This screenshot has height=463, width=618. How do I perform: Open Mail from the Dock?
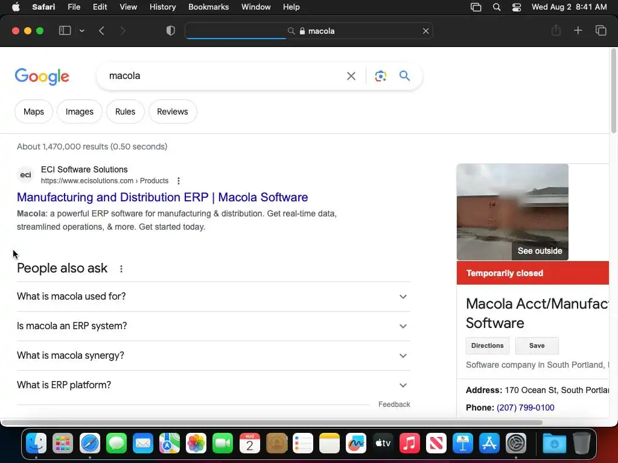click(x=142, y=443)
